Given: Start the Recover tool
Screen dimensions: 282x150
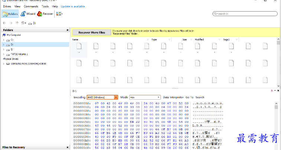Looking at the screenshot, I should click(x=45, y=14).
